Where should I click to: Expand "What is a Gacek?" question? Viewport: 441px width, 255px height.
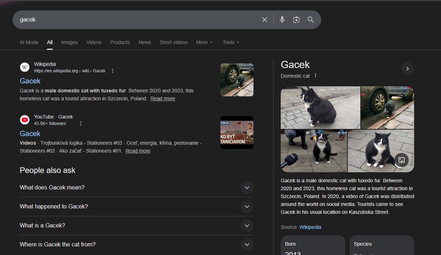[x=136, y=226]
